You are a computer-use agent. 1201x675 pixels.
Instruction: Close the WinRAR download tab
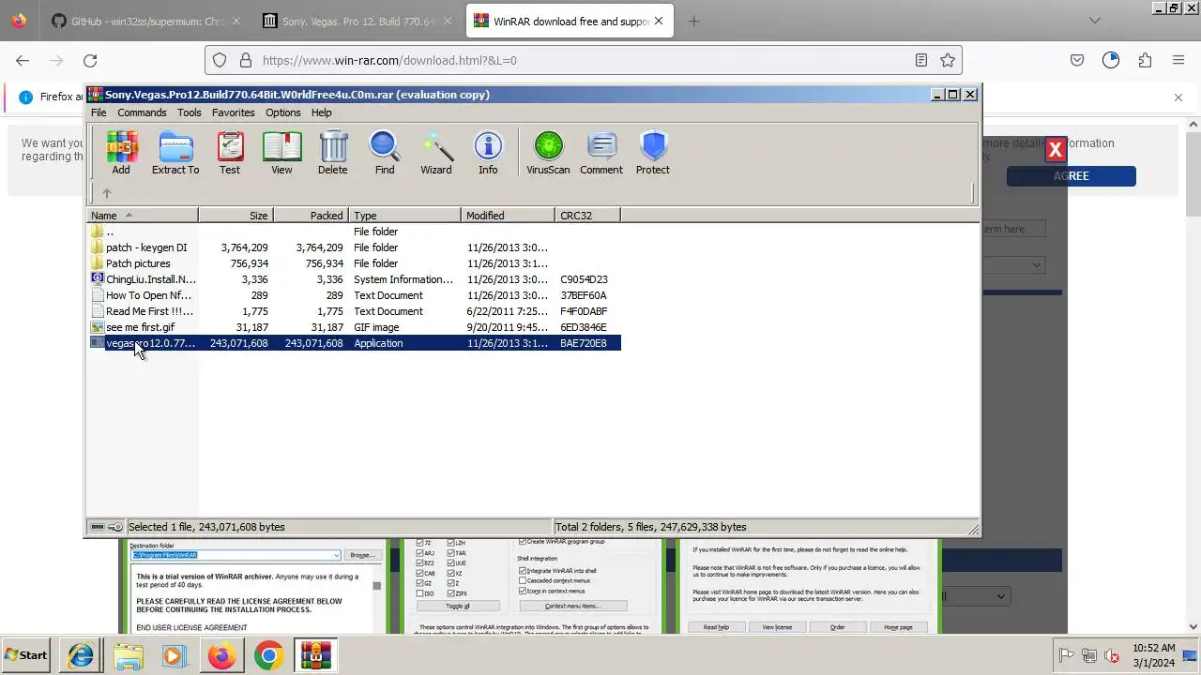[x=660, y=21]
